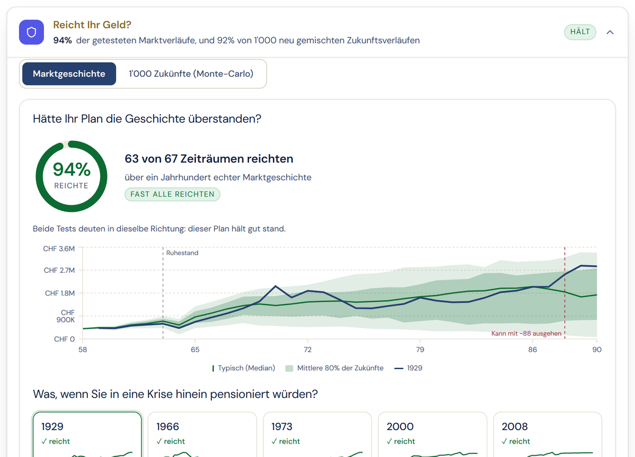Click the Ruhestand dashed marker line
The width and height of the screenshot is (635, 457).
(x=163, y=293)
